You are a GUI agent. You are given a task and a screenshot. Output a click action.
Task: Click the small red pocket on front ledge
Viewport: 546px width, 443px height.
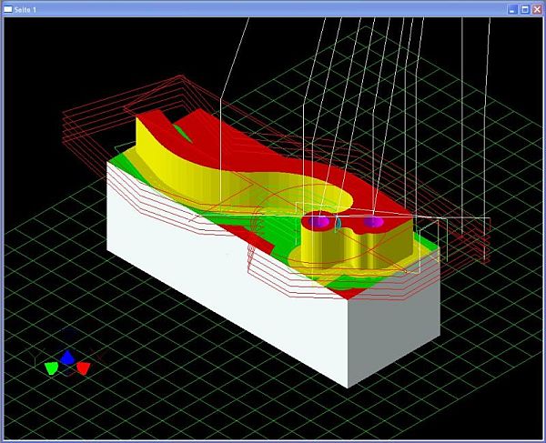257,238
